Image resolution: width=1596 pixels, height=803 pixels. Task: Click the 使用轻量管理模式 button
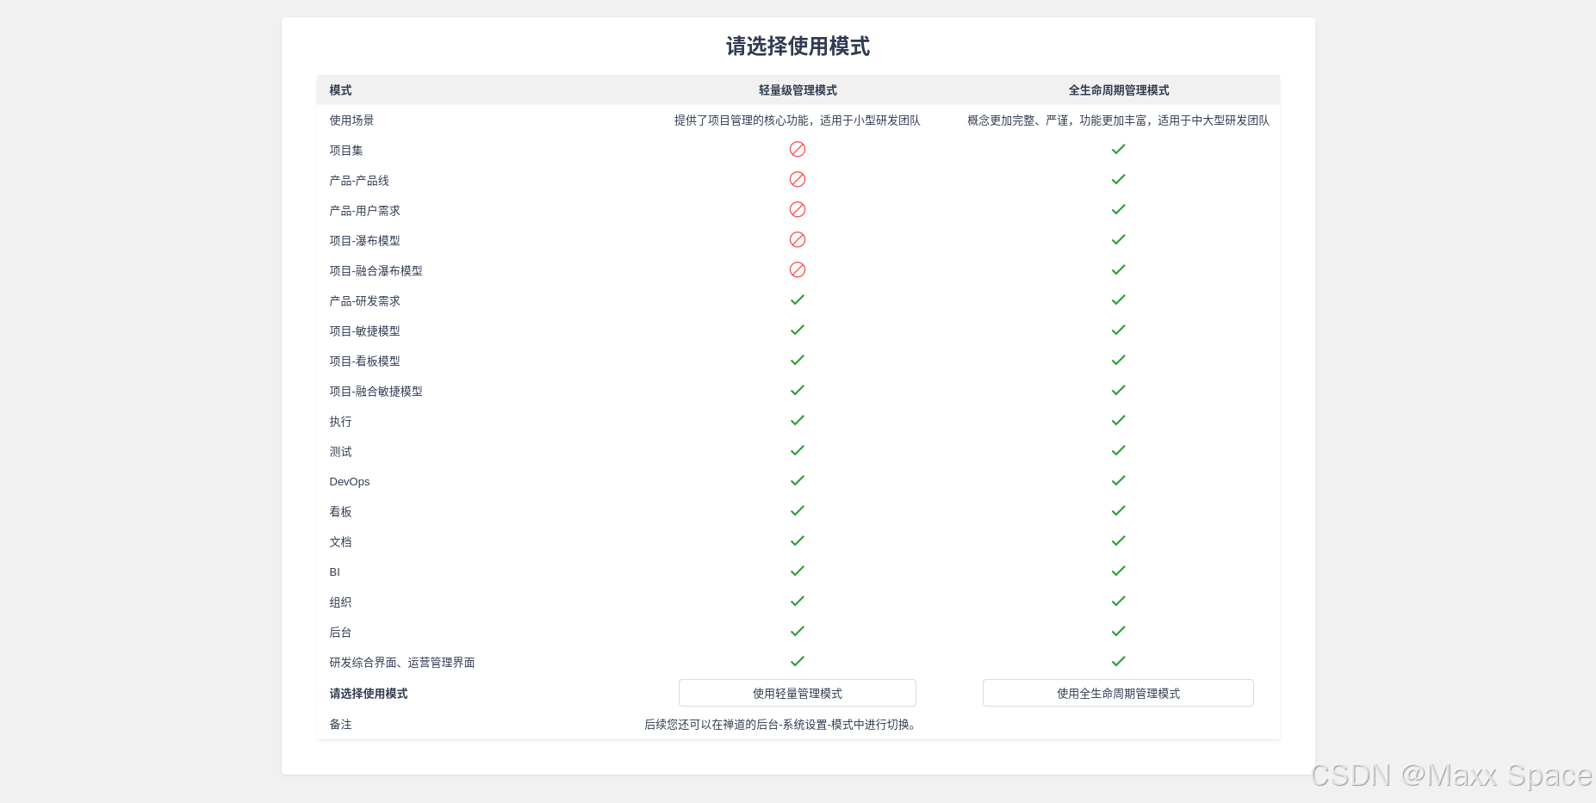point(797,693)
